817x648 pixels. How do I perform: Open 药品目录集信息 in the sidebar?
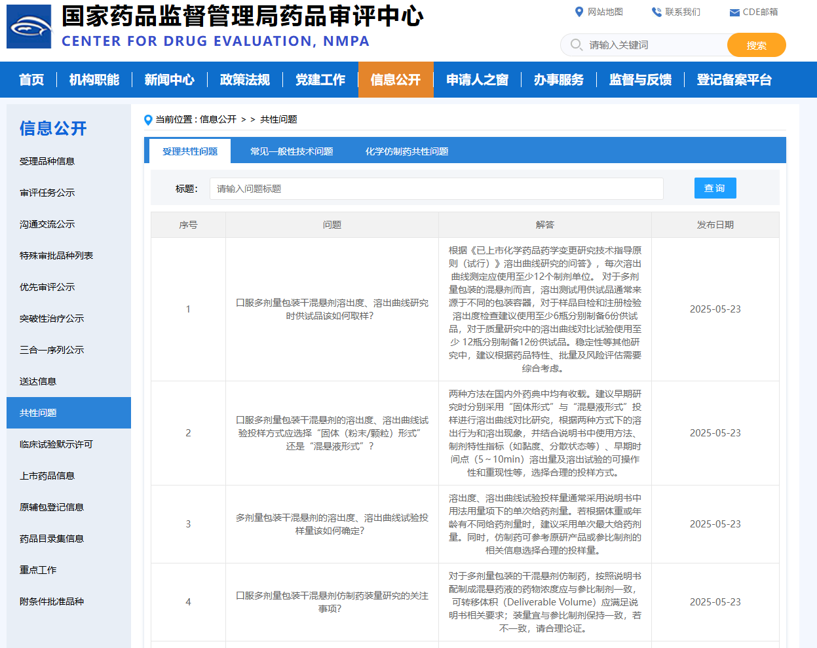point(52,539)
